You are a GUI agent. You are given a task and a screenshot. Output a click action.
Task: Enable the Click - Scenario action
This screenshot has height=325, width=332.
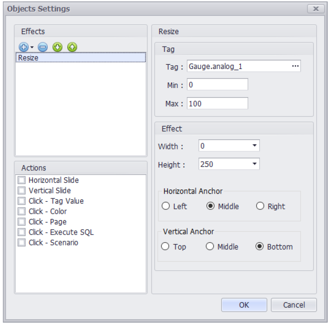(x=21, y=242)
